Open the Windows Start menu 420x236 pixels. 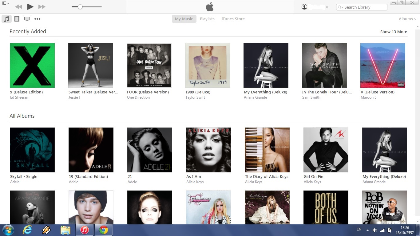click(x=8, y=230)
